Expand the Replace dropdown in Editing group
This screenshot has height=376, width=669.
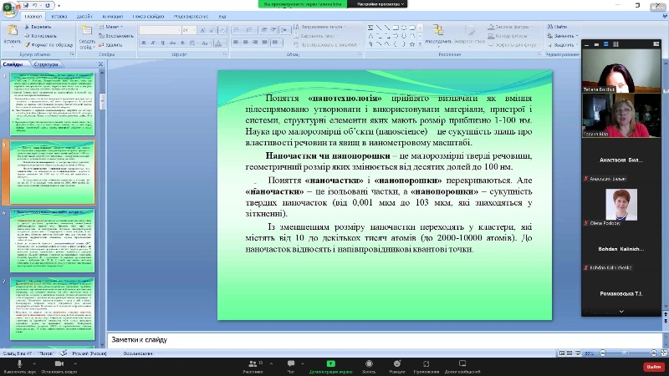coord(575,36)
